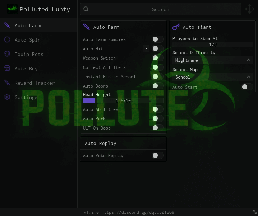This screenshot has height=216, width=258.
Task: Click the Auto Spin circle icon
Action: (x=7, y=39)
